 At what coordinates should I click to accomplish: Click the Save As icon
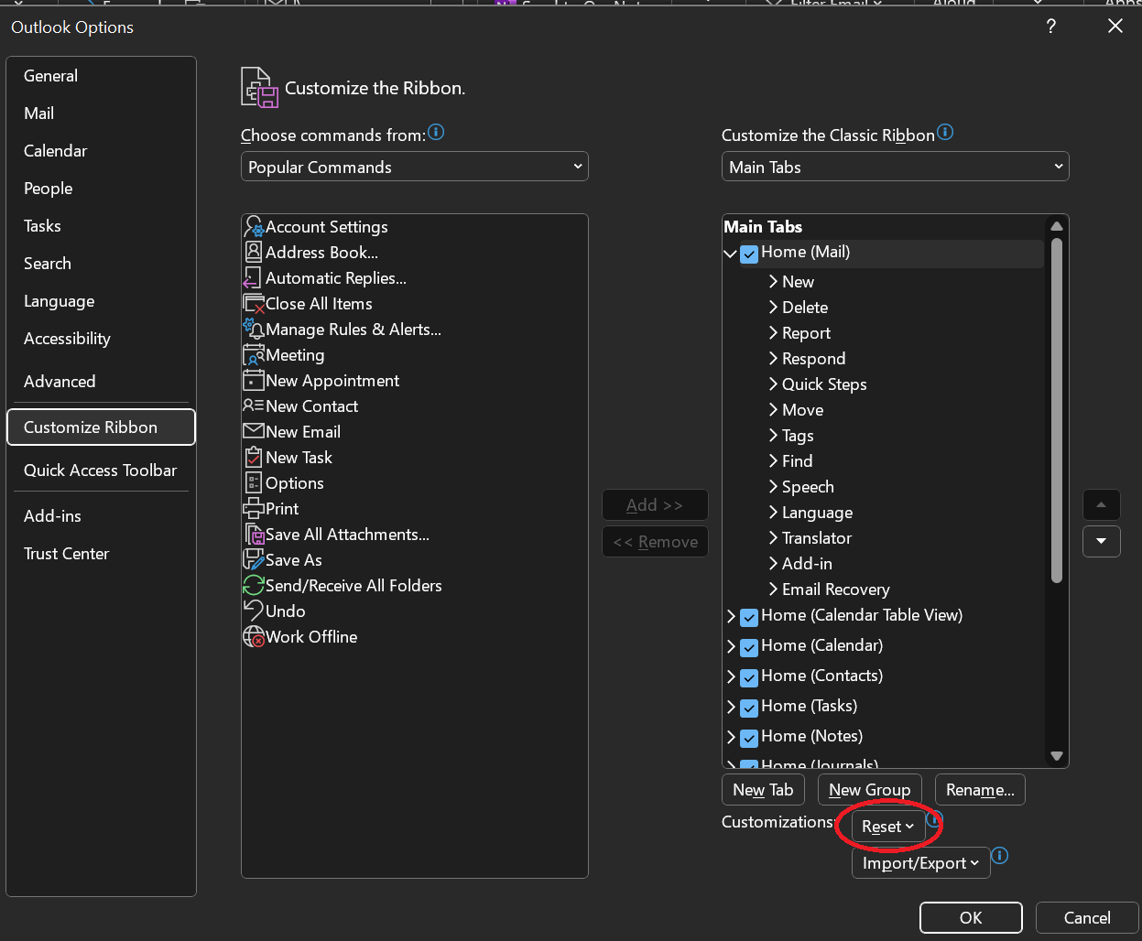click(x=254, y=560)
